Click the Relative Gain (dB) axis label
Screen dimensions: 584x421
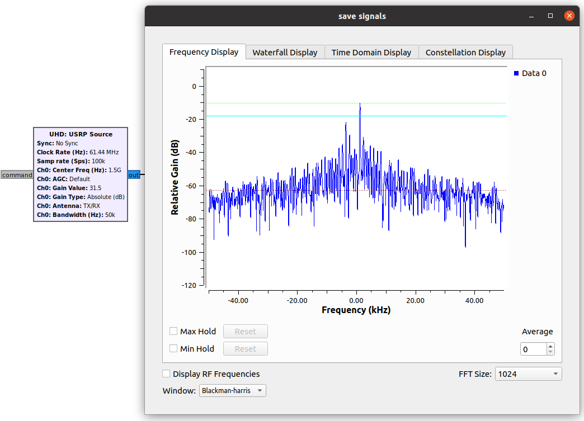pyautogui.click(x=175, y=177)
